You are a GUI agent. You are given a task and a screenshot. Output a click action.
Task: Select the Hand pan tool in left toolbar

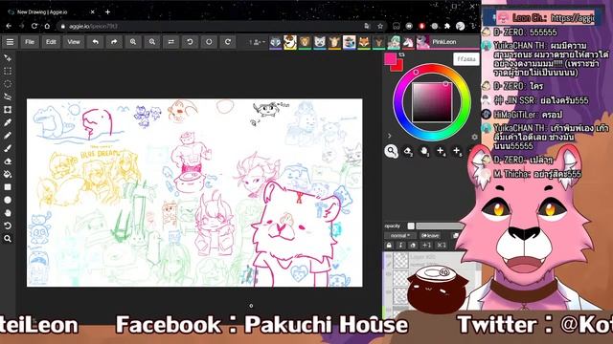click(x=8, y=212)
